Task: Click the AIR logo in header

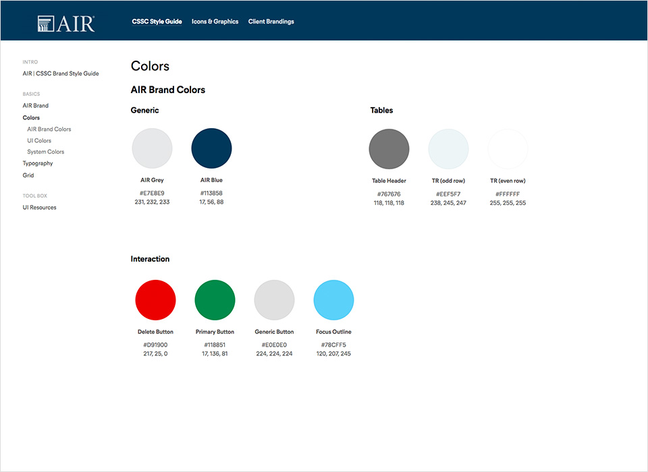Action: [66, 24]
